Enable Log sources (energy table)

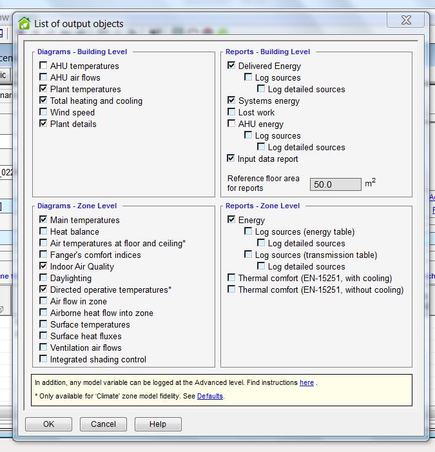248,231
